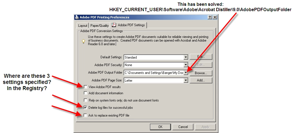Toggle Rely on system fonts only
The height and width of the screenshot is (133, 295).
pos(86,100)
